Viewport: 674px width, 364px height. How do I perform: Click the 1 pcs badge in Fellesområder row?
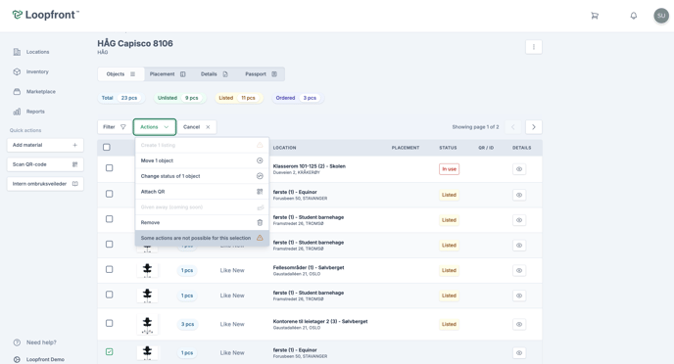[x=187, y=270]
